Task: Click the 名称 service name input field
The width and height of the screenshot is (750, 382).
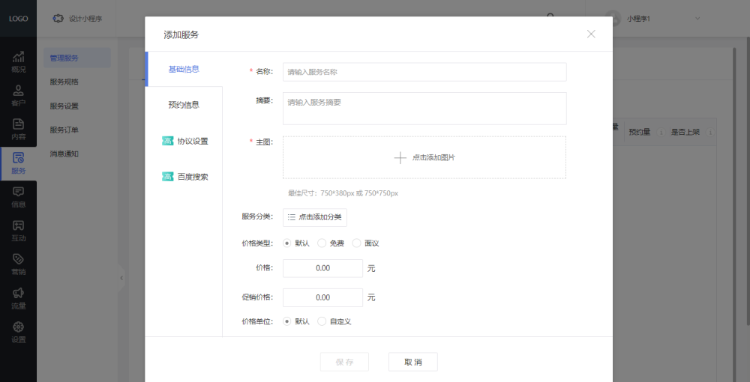Action: tap(424, 72)
